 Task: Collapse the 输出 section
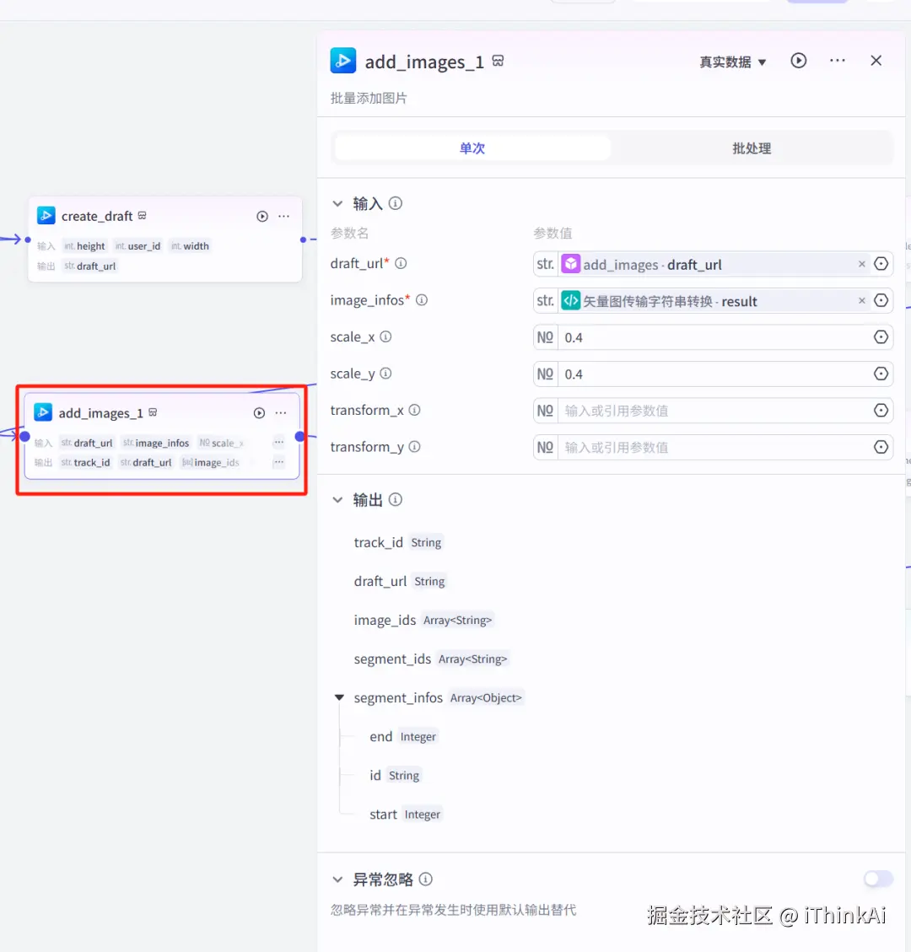pos(337,499)
